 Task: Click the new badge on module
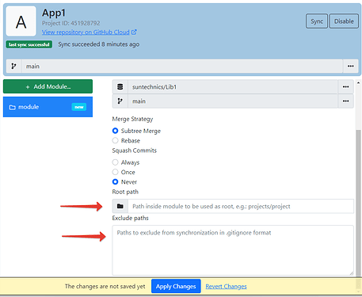coord(79,107)
